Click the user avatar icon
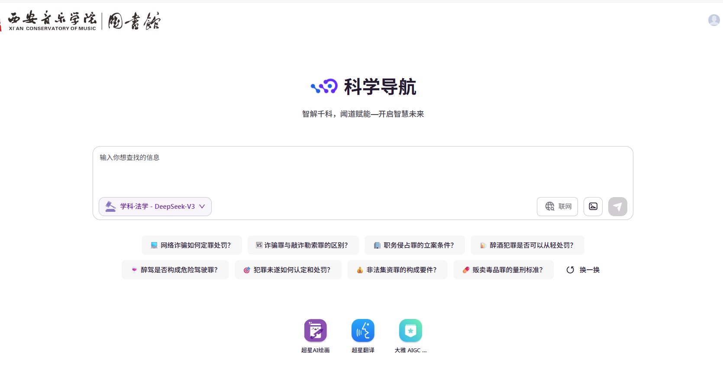This screenshot has width=723, height=389. click(713, 20)
